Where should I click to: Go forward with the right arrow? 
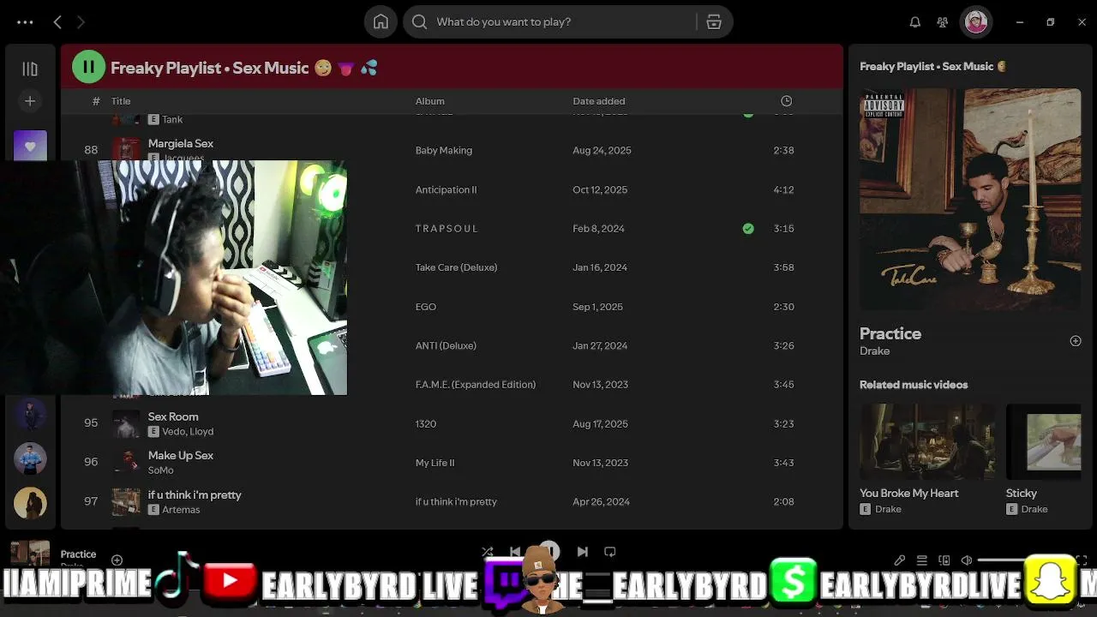pos(81,22)
